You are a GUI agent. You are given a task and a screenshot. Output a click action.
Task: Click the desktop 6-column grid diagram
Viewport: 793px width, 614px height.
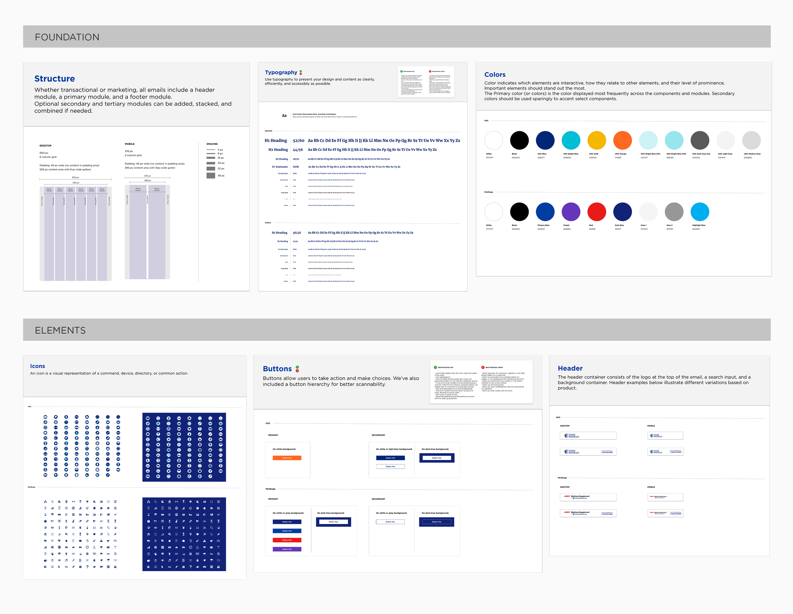75,233
